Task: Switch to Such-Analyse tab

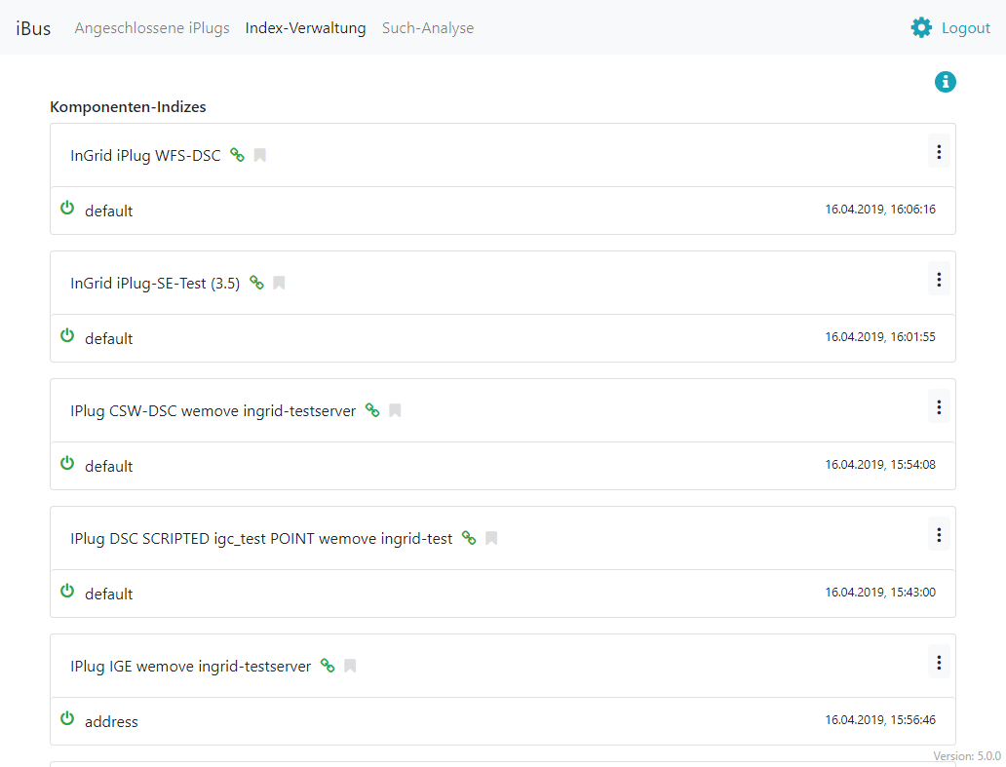Action: 428,28
